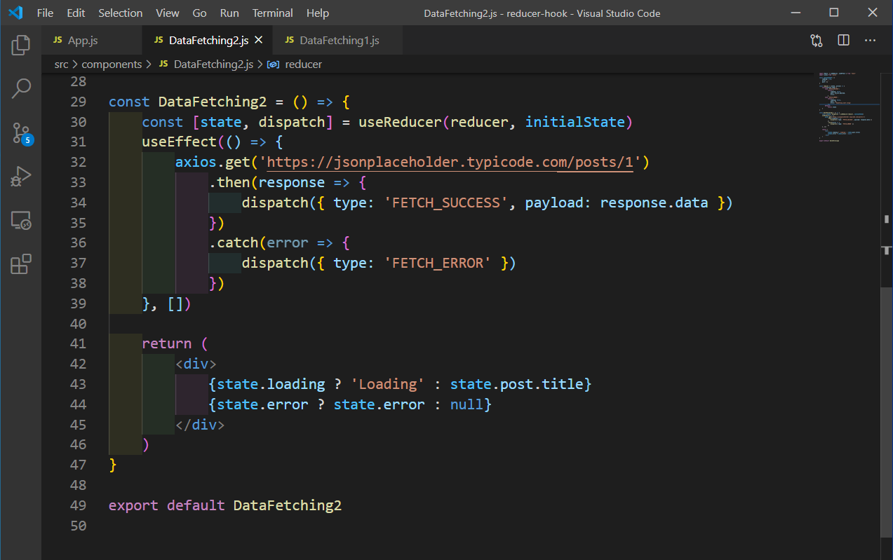Click 'response.data' on line 34

pyautogui.click(x=654, y=203)
